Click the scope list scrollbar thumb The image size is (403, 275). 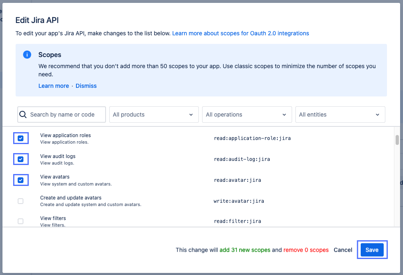tap(397, 140)
